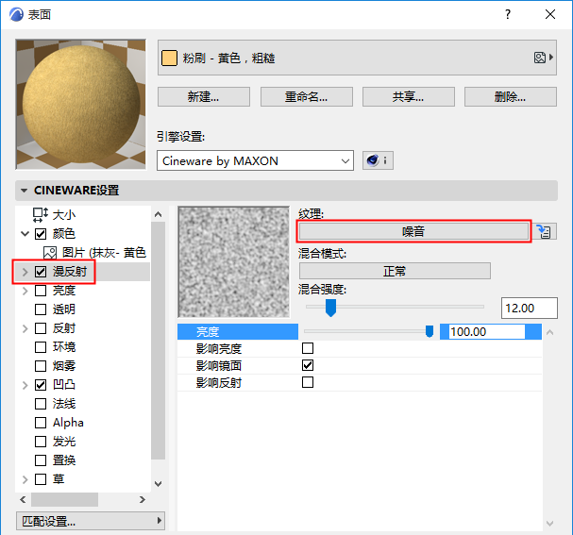Click the 混合强度 slider handle
Viewport: 573px width, 535px height.
point(330,308)
